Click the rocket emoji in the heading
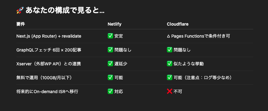Image resolution: width=268 pixels, height=111 pixels. [20, 10]
